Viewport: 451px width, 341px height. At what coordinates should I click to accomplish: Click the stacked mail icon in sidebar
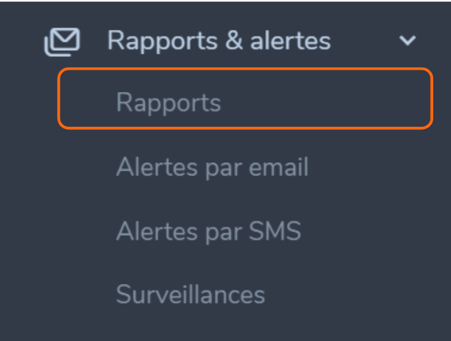pos(62,42)
